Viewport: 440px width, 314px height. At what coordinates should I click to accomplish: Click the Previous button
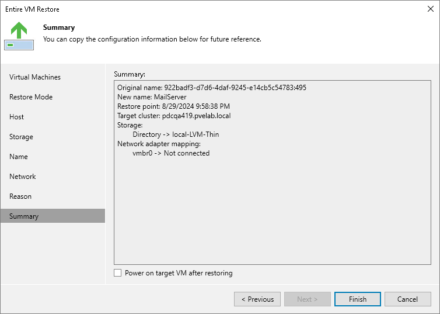(257, 299)
